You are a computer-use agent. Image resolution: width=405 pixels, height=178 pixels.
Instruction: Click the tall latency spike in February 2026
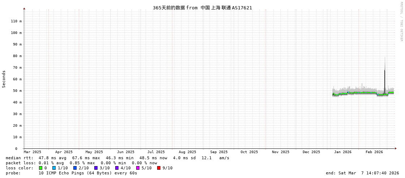coord(385,79)
